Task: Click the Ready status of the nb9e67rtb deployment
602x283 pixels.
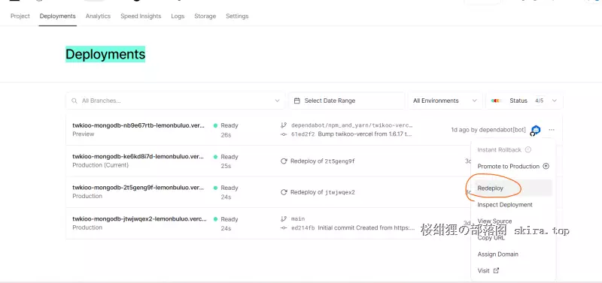Action: (226, 125)
